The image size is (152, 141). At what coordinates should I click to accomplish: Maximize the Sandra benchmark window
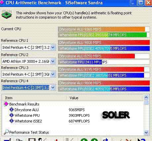click(141, 3)
